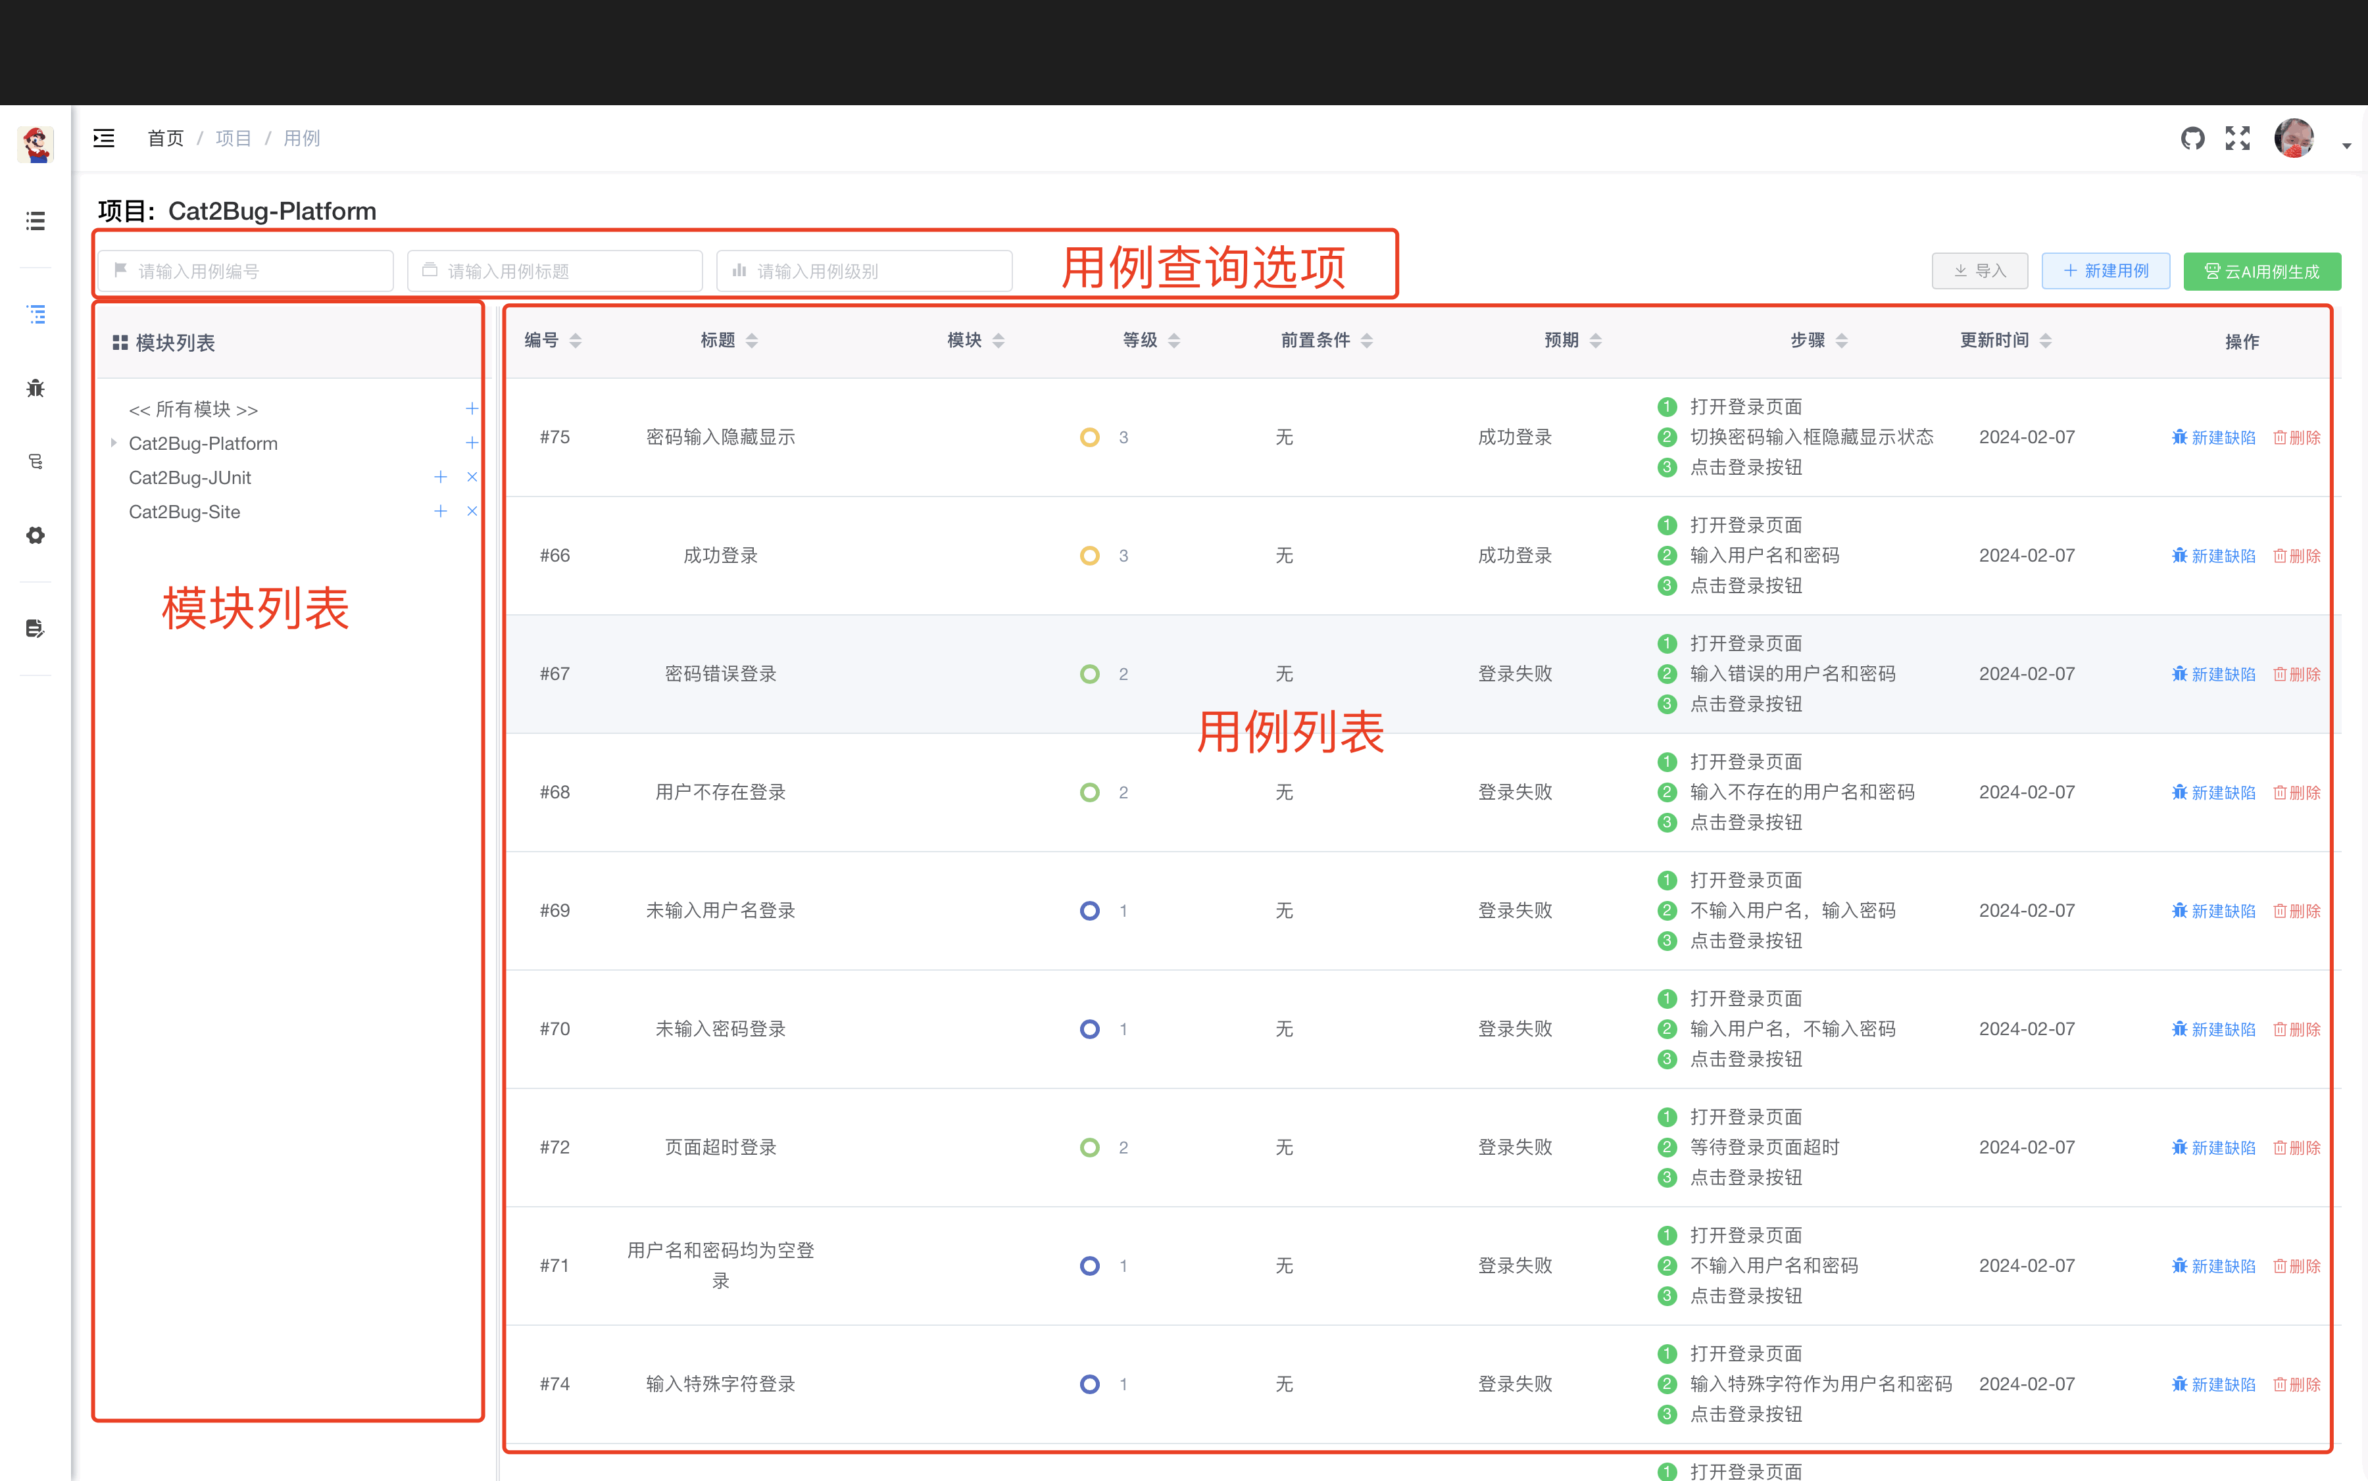
Task: Open the GitHub icon link
Action: 2192,138
